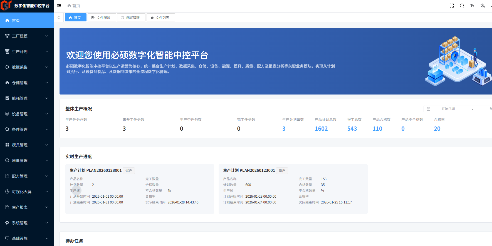492x246 pixels.
Task: Expand the 质量管理 sidebar menu
Action: click(27, 160)
